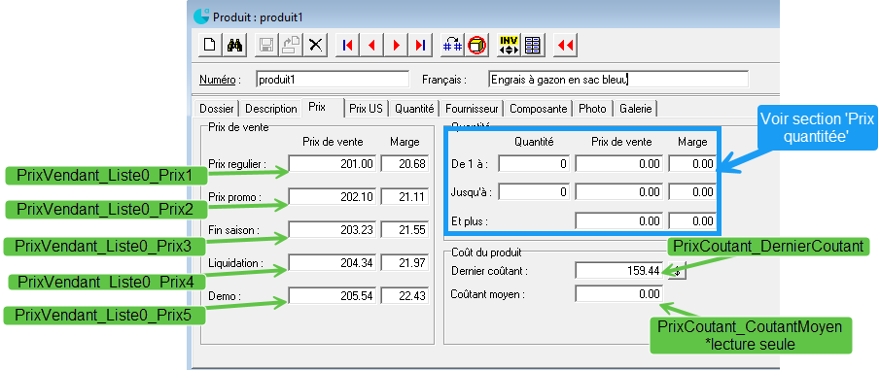Click the window title Produit : produit1
Viewport: 880px width, 370px height.
pos(258,17)
